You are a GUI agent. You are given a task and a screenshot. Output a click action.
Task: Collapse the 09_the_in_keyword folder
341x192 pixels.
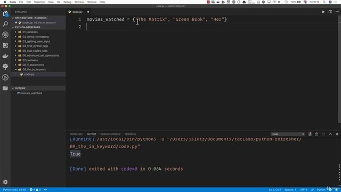(34, 70)
